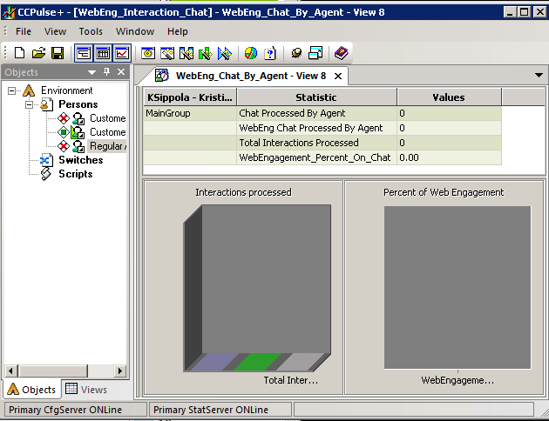Click the Open folder toolbar icon
The width and height of the screenshot is (549, 421).
coord(38,54)
